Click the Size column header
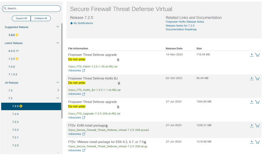This screenshot has height=156, width=279. point(199,48)
